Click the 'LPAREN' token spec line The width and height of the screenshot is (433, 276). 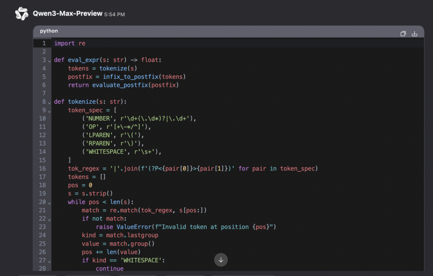tap(113, 135)
